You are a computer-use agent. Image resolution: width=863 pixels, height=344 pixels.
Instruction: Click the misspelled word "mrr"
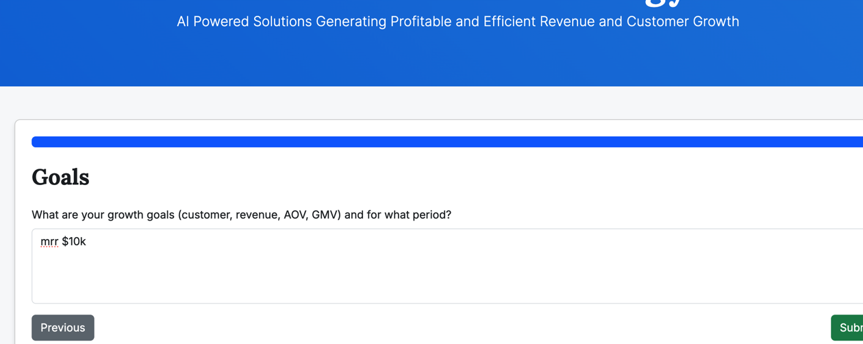click(x=49, y=242)
